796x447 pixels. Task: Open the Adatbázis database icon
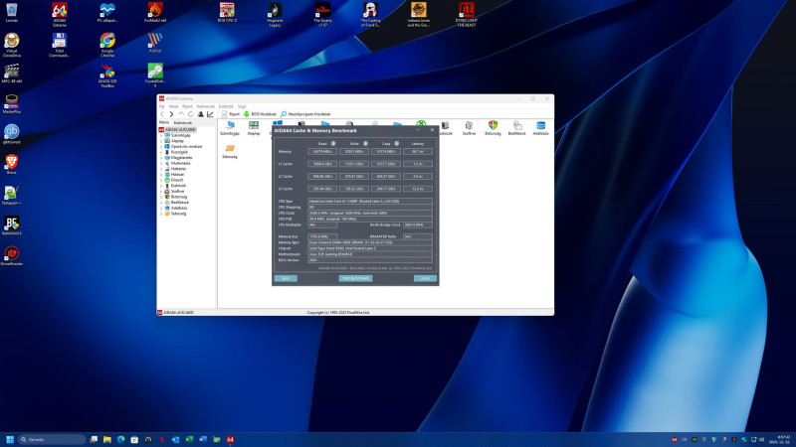pos(541,127)
